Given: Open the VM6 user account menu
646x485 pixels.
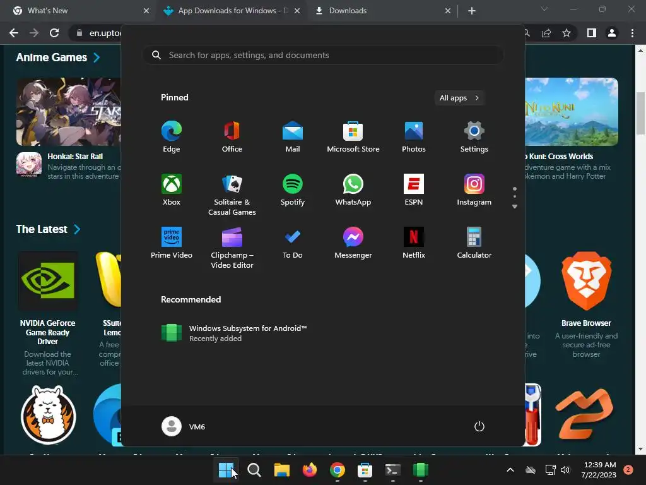Looking at the screenshot, I should click(184, 426).
